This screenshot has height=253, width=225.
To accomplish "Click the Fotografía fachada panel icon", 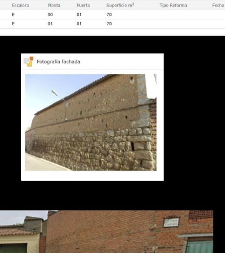I will [x=28, y=62].
